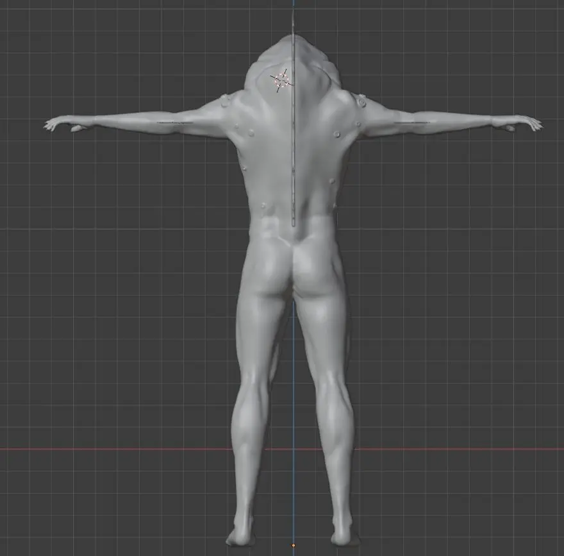This screenshot has height=556, width=564.
Task: Click the 3D cursor on the upper back
Action: [281, 80]
